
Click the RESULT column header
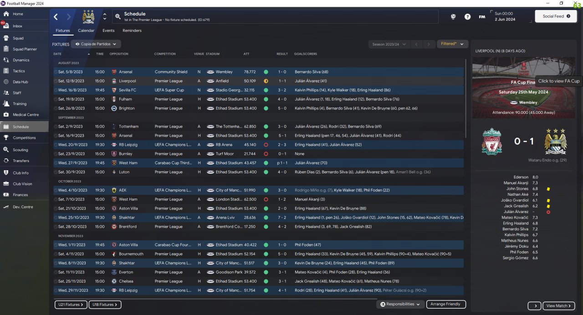(x=282, y=54)
